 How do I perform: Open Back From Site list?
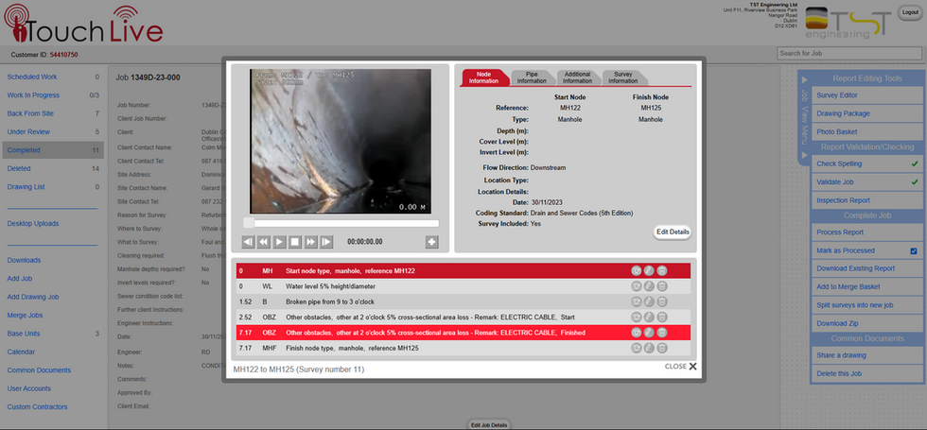pos(29,113)
